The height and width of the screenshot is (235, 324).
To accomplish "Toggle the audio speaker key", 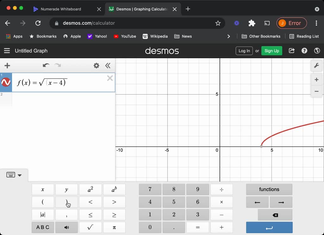I will click(66, 227).
